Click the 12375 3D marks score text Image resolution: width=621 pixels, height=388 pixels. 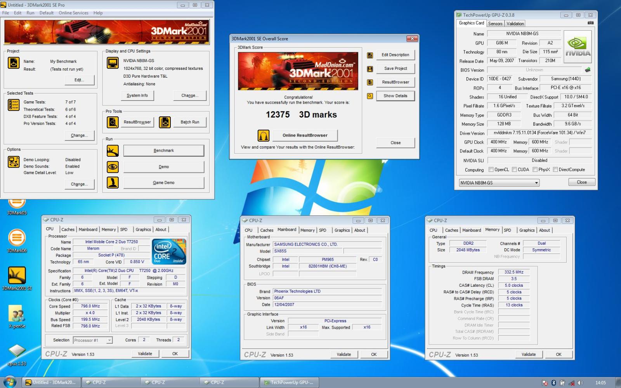301,115
